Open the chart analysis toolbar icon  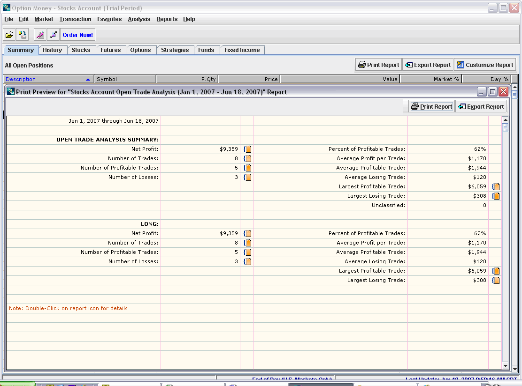pyautogui.click(x=39, y=35)
